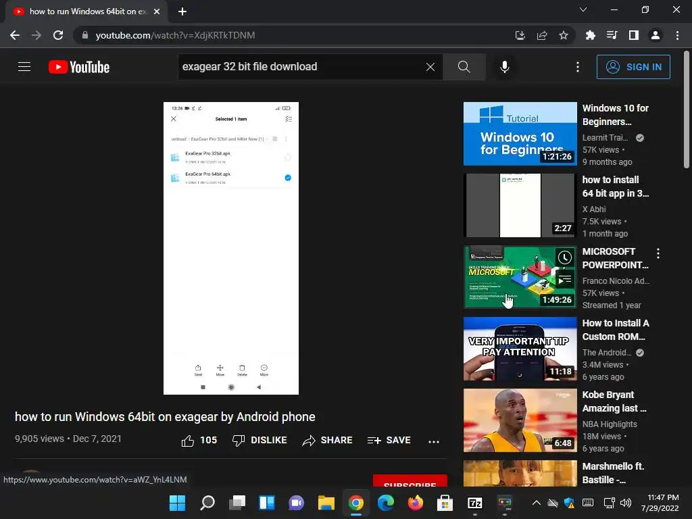Click the address bar URL

point(175,35)
